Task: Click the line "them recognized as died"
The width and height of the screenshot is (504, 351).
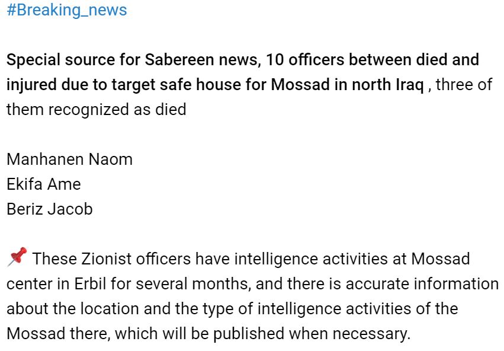Action: pos(96,109)
